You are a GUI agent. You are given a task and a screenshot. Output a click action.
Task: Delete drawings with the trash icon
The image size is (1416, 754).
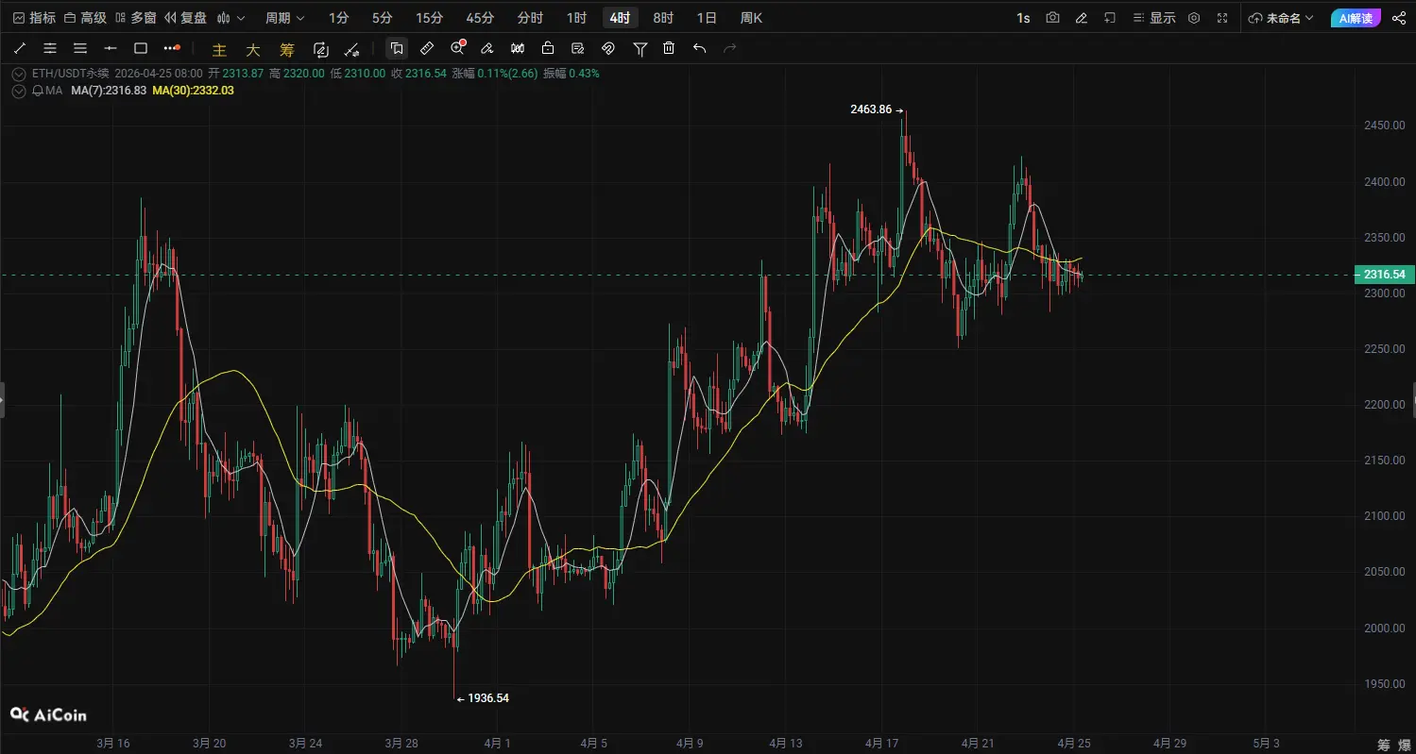tap(669, 48)
